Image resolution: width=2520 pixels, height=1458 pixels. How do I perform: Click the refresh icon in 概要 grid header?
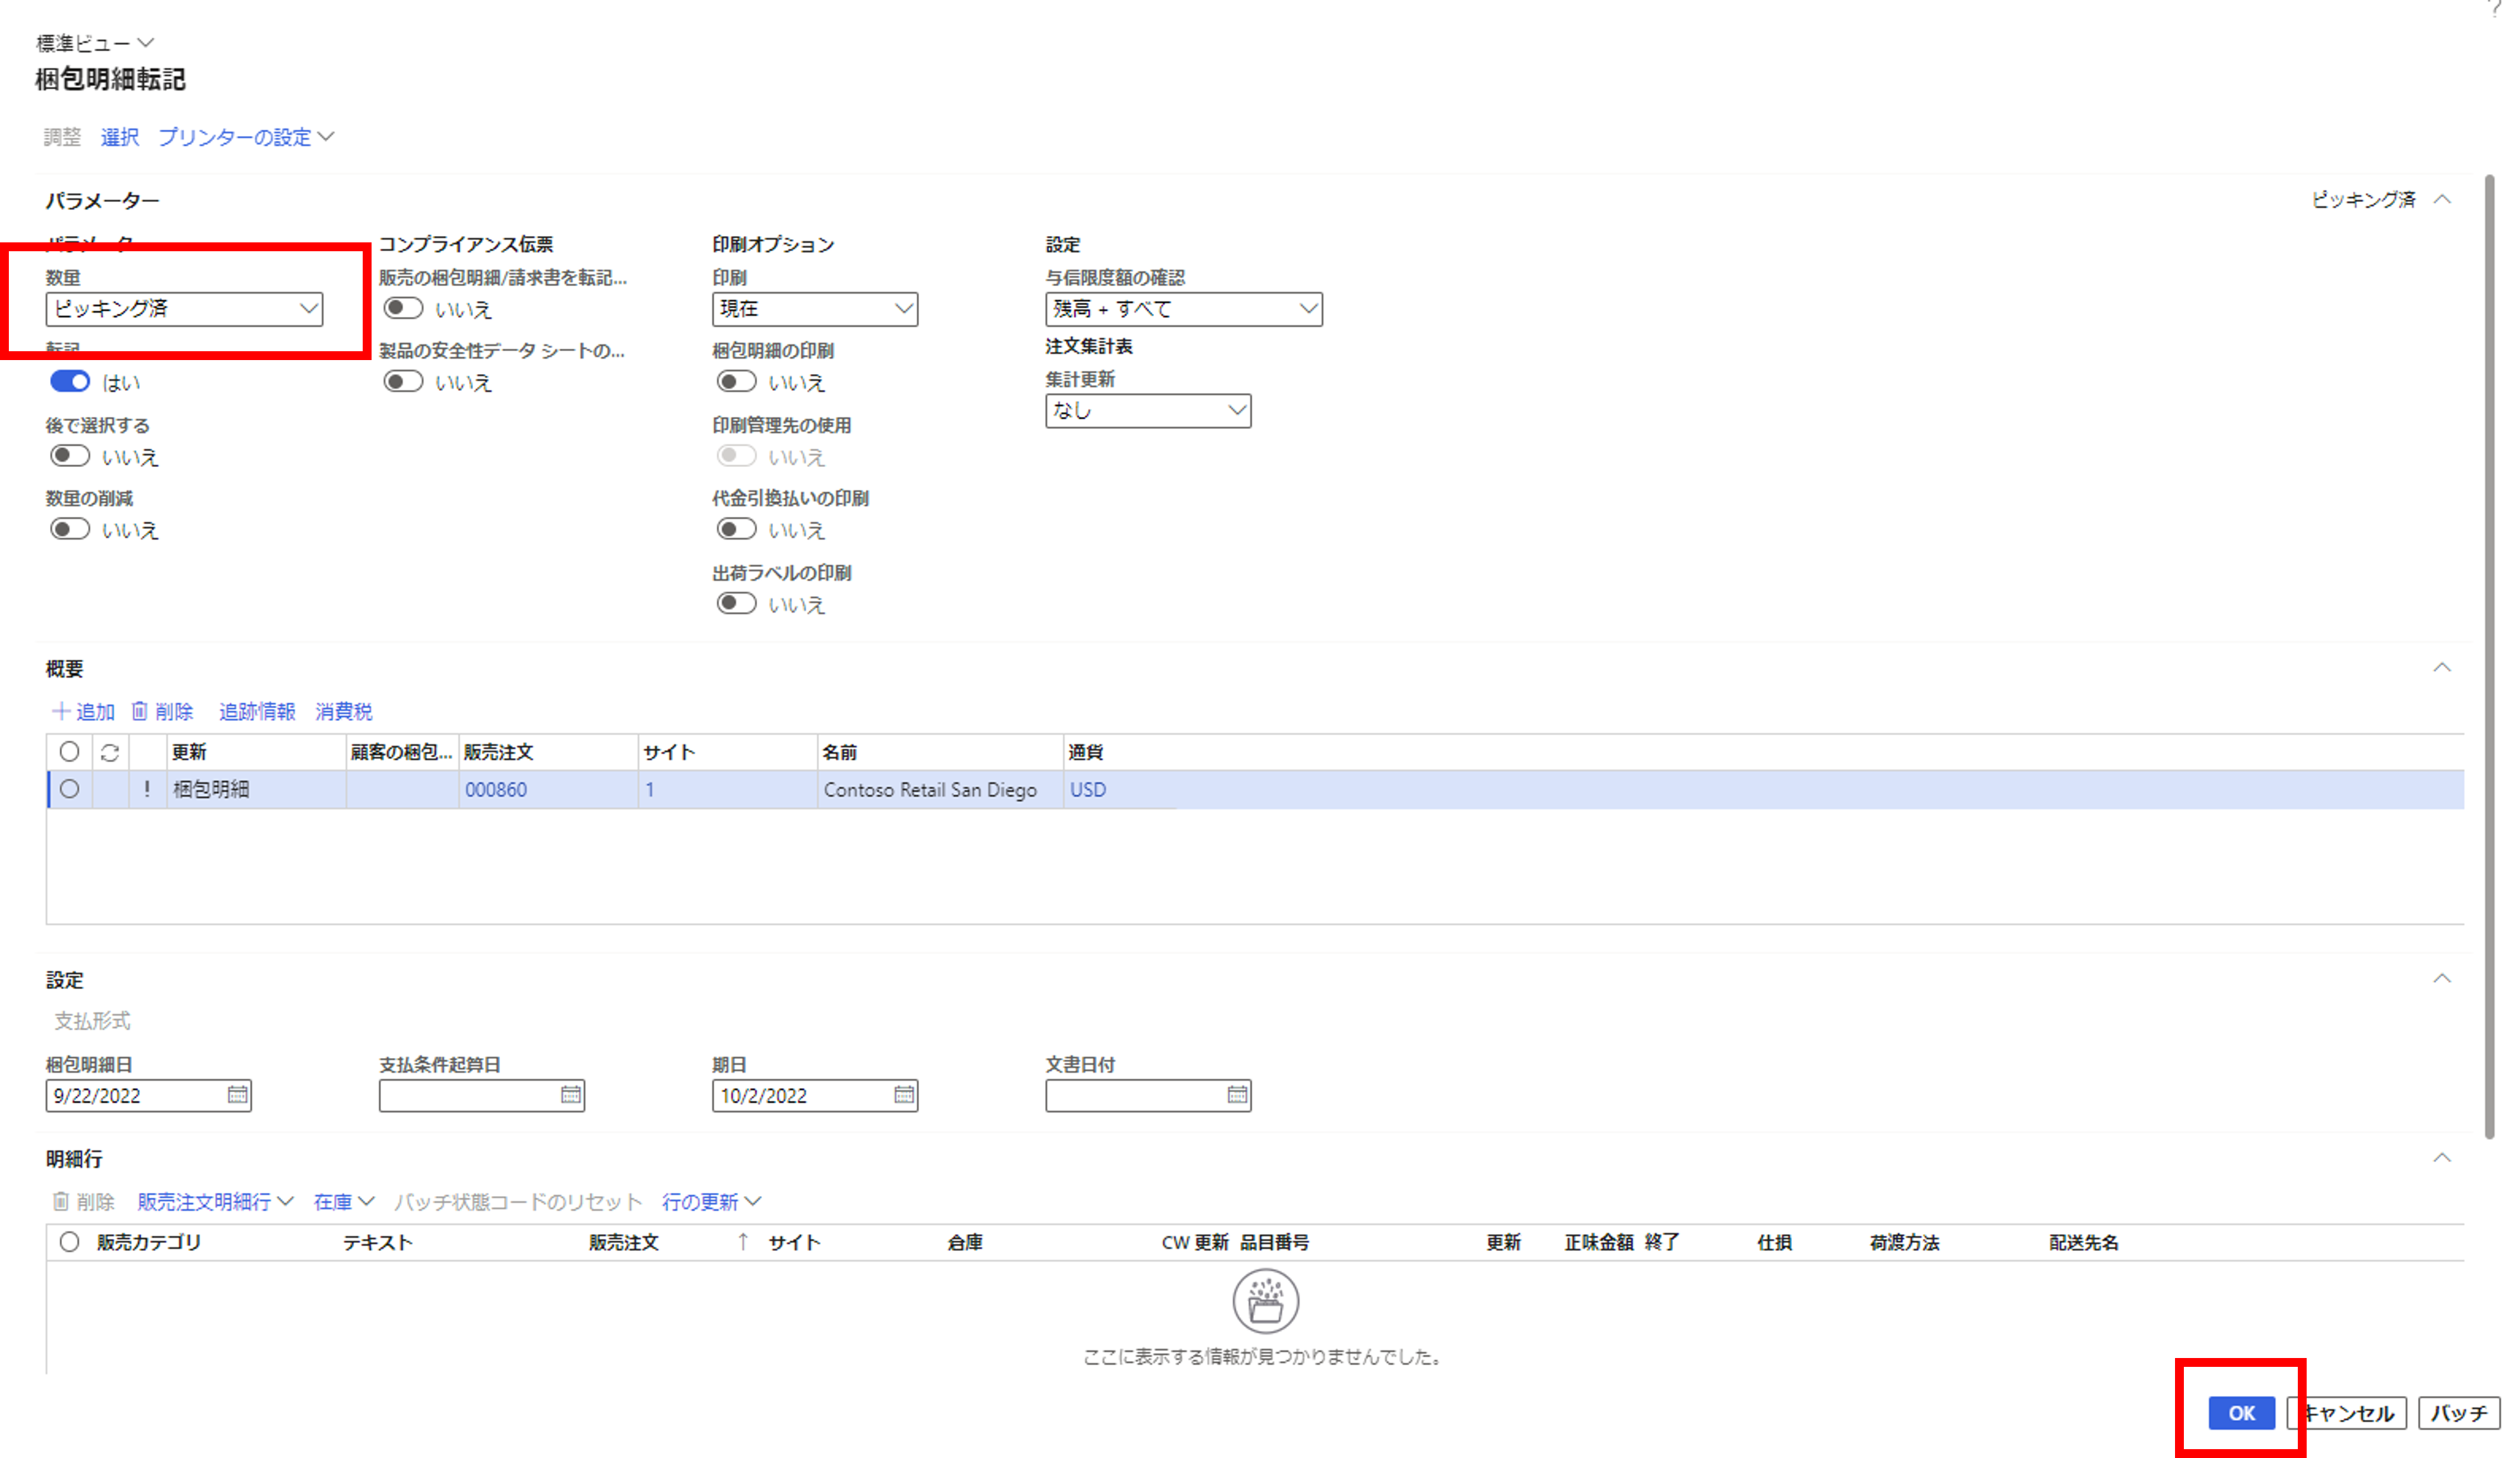tap(110, 753)
